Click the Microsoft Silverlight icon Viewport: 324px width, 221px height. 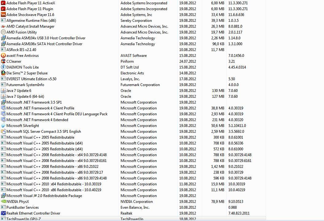tap(3, 126)
